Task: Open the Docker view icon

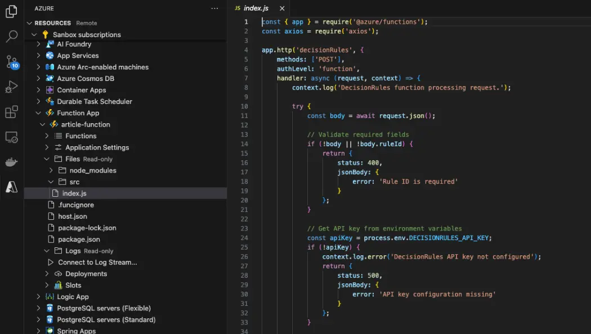Action: tap(11, 162)
